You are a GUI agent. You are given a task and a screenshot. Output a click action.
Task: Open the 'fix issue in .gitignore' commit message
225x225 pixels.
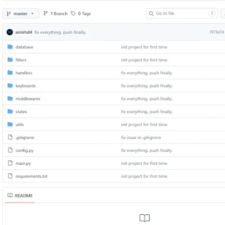(x=141, y=137)
